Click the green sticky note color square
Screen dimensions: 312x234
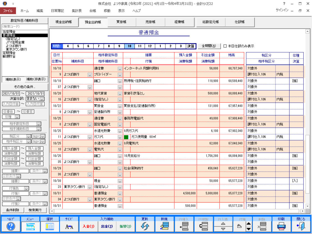coord(126,137)
